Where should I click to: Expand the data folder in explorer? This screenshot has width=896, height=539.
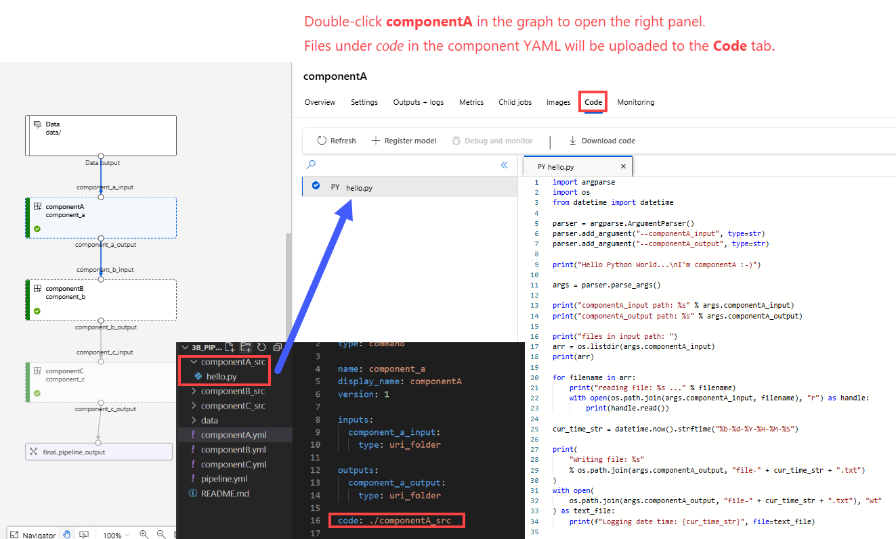coord(194,421)
